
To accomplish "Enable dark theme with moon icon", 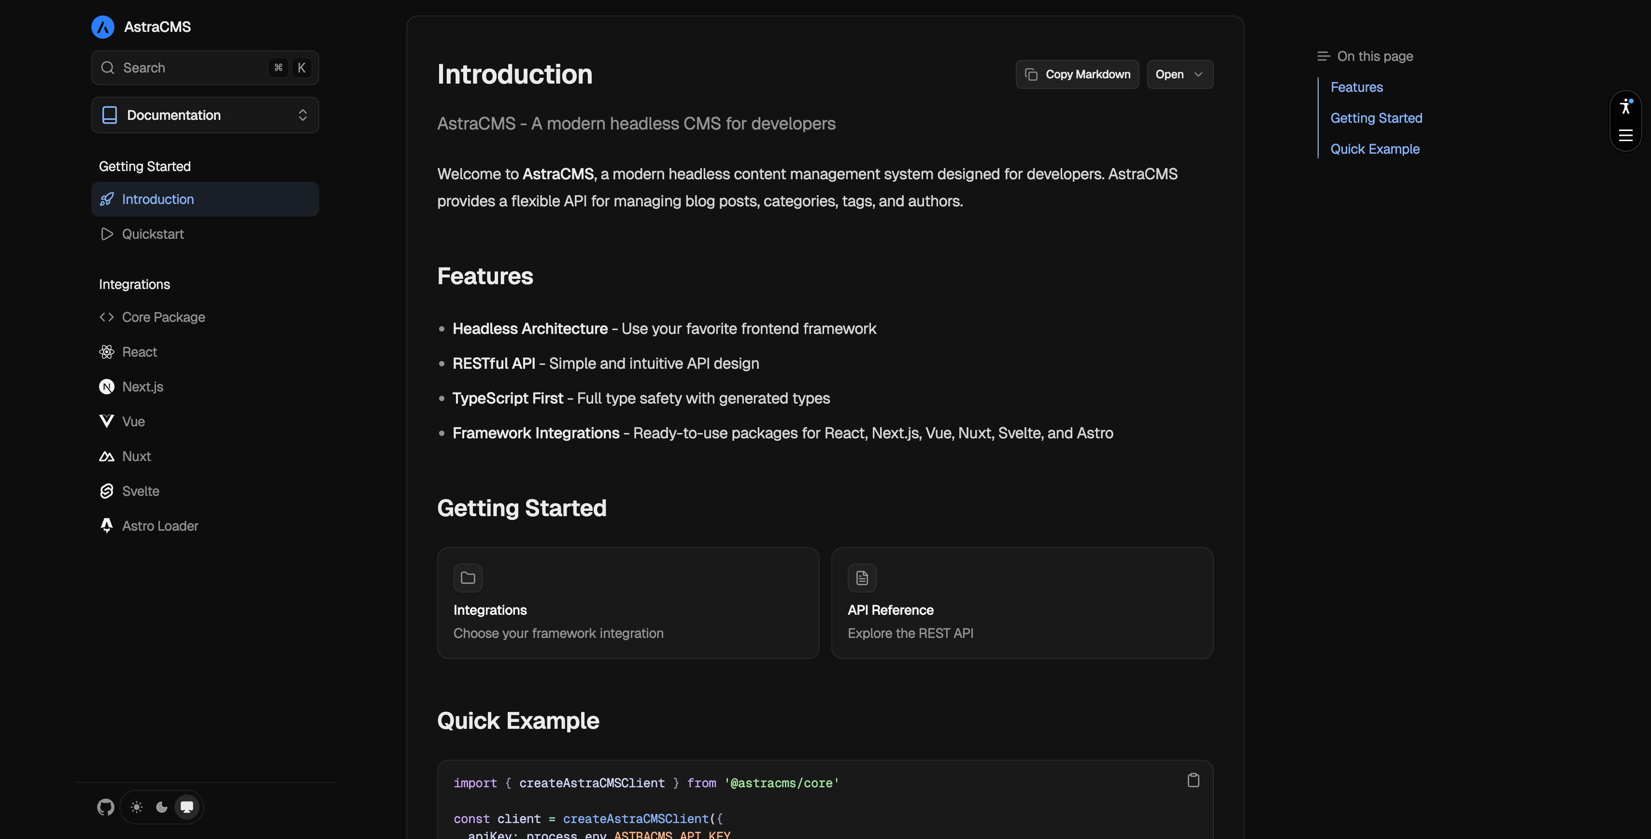I will coord(161,807).
